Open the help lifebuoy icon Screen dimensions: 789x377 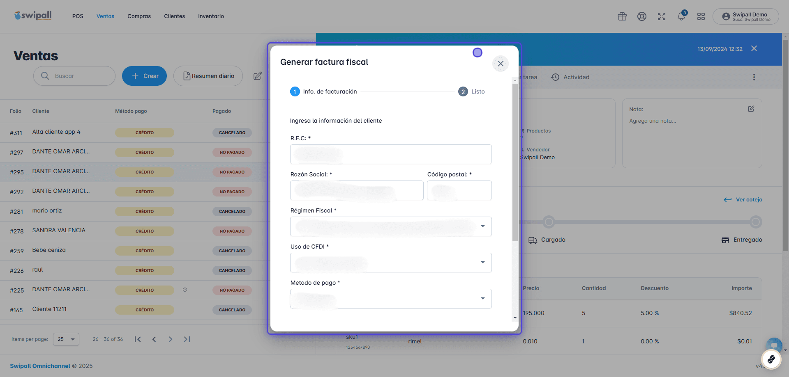point(642,16)
